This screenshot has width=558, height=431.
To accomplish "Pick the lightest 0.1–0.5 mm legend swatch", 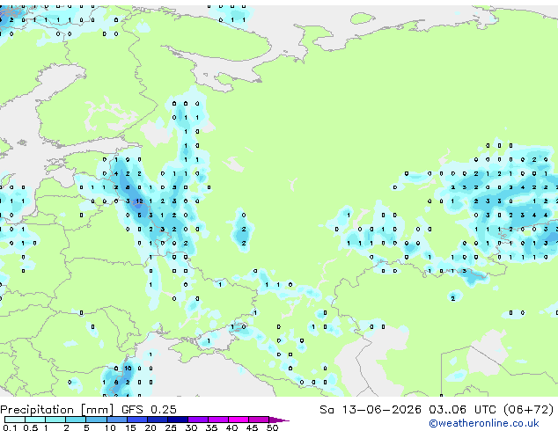I will point(15,420).
